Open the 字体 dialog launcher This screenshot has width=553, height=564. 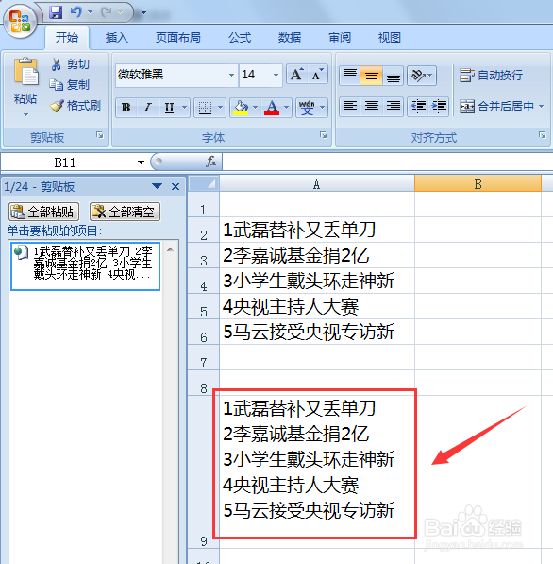click(x=324, y=135)
